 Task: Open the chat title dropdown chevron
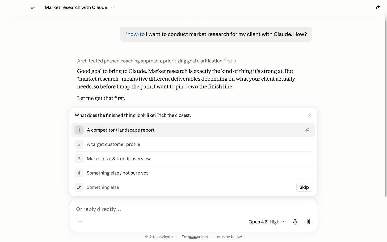pyautogui.click(x=112, y=7)
